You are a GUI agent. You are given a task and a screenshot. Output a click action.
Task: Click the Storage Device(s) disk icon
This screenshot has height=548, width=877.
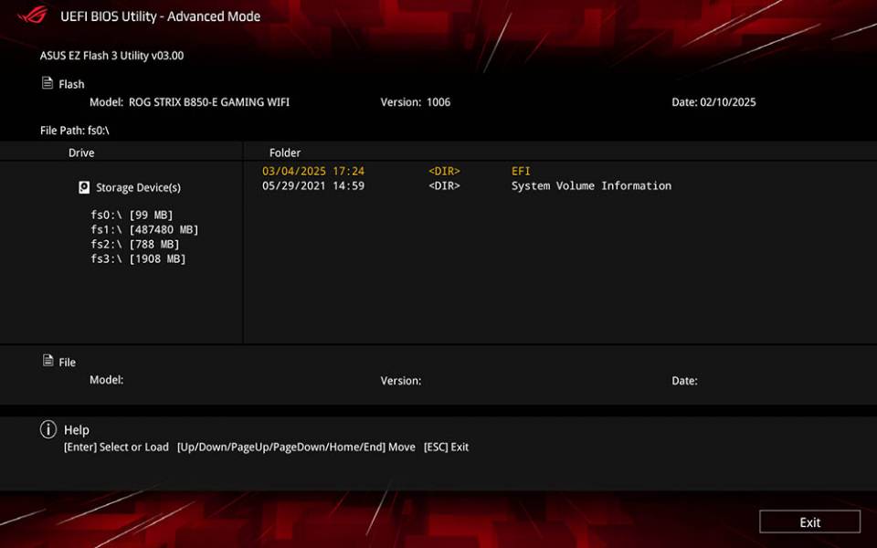[x=84, y=186]
